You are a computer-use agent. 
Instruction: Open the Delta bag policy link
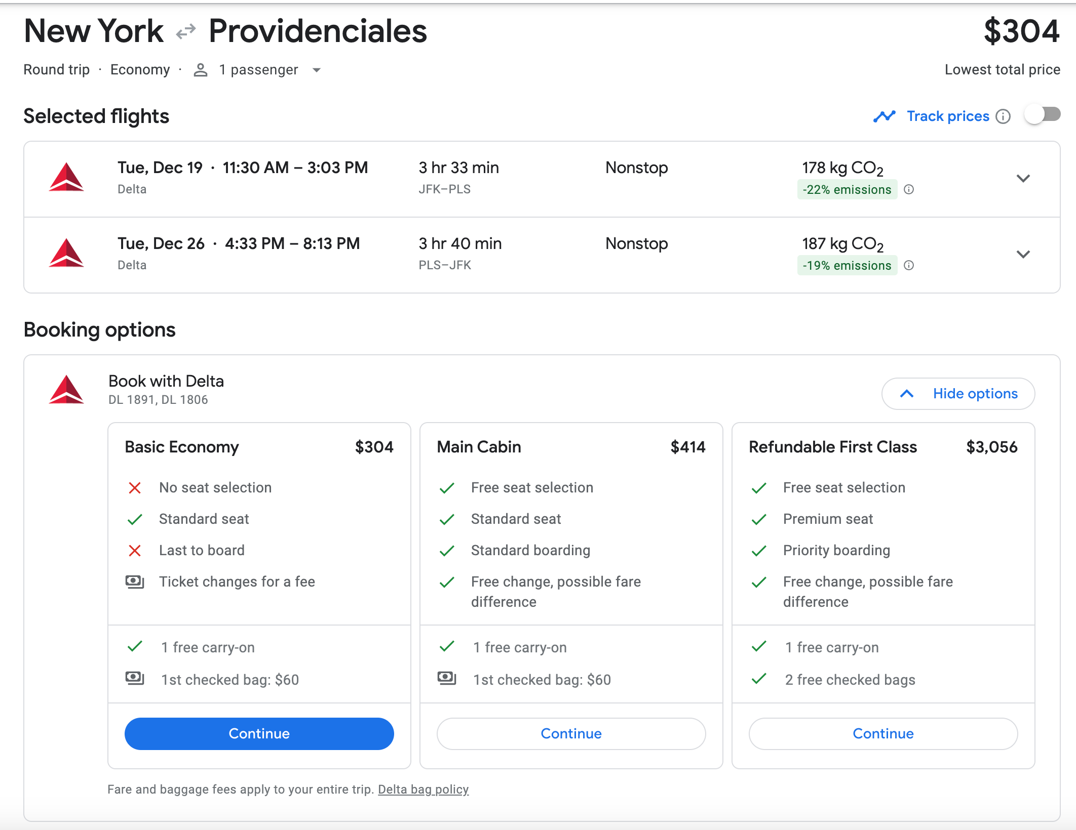[423, 790]
